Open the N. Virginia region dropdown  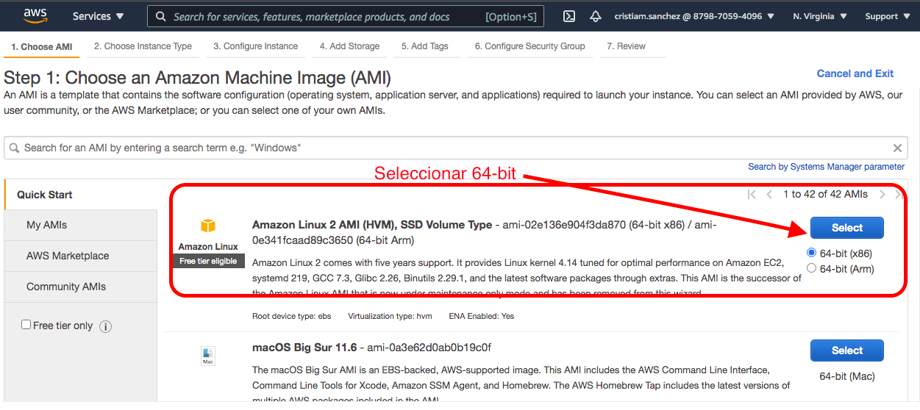point(820,16)
